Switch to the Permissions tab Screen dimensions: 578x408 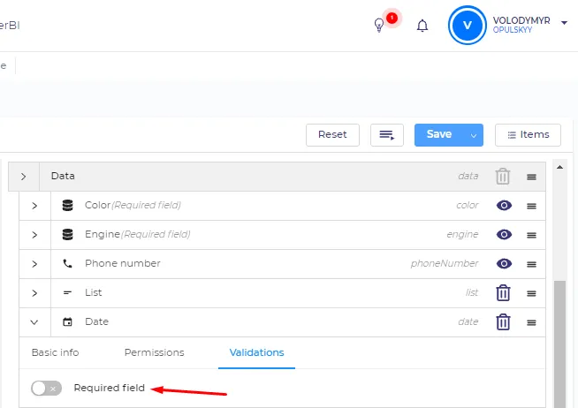pyautogui.click(x=154, y=352)
